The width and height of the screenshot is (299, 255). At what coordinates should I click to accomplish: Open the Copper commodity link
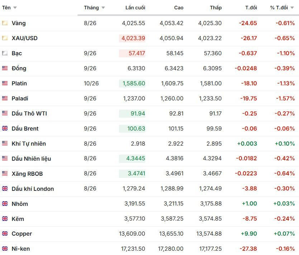pos(22,234)
